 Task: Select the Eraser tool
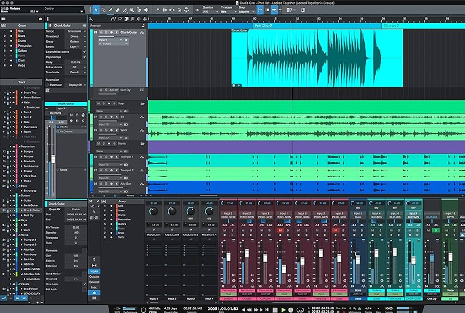tap(117, 10)
